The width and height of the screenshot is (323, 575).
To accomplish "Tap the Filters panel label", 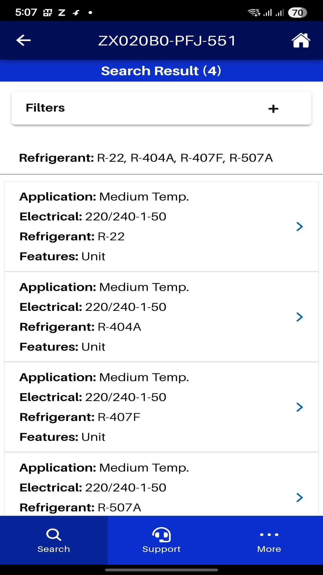I will click(x=45, y=108).
